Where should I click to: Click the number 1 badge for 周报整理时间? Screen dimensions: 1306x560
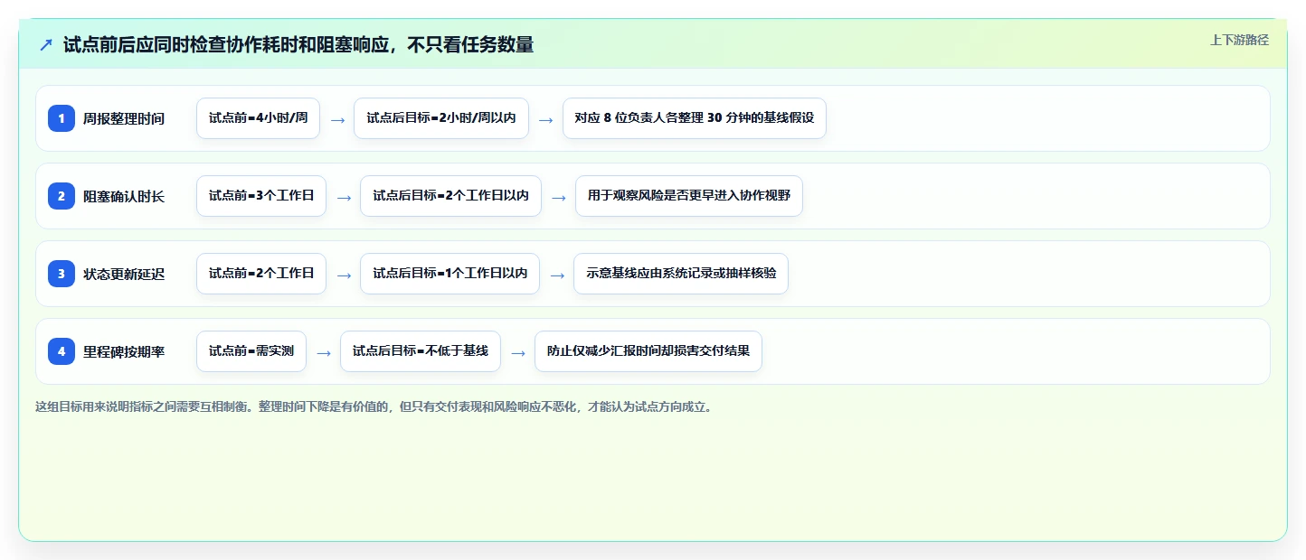(x=62, y=118)
